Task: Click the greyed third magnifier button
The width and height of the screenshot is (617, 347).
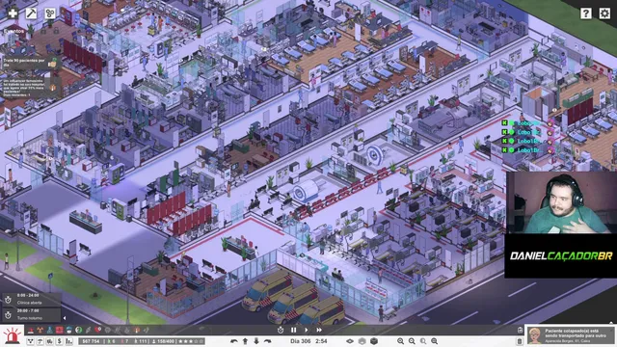Action: click(x=423, y=341)
